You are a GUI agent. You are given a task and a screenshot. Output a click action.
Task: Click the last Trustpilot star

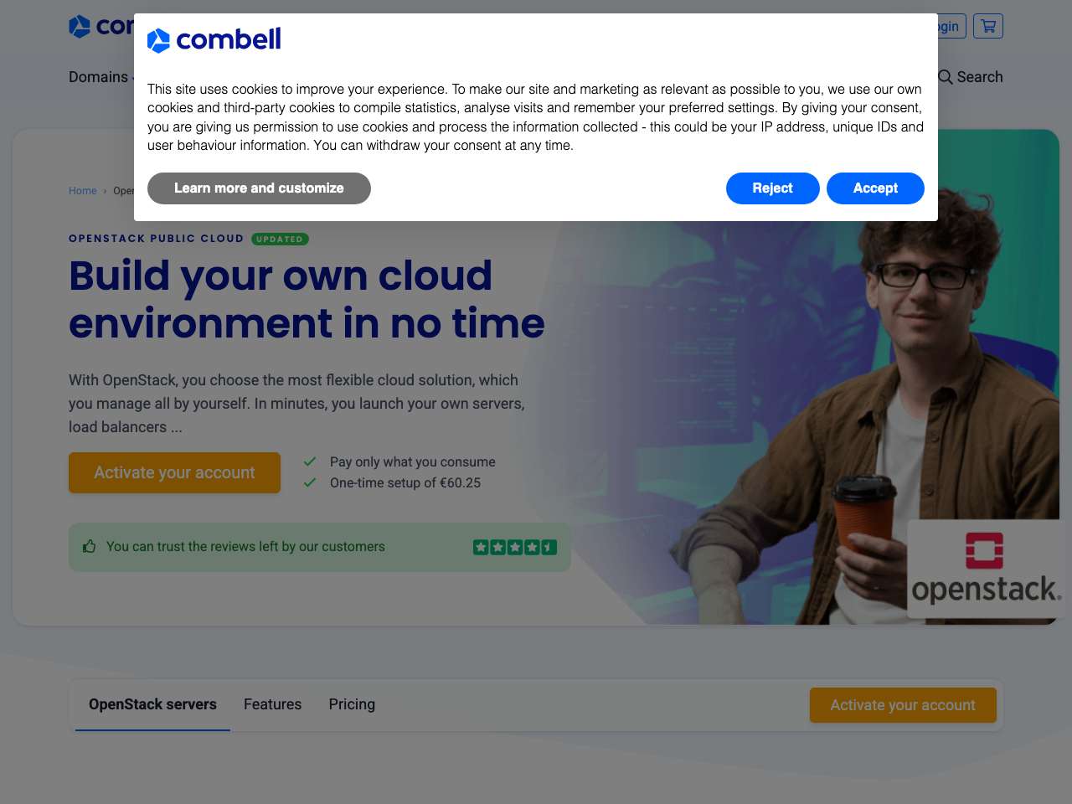pos(549,546)
